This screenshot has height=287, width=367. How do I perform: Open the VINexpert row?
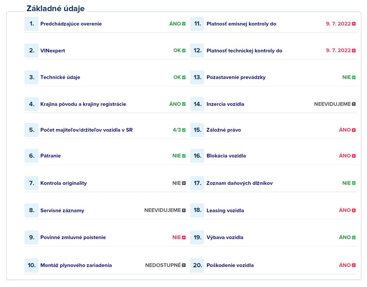click(x=105, y=51)
